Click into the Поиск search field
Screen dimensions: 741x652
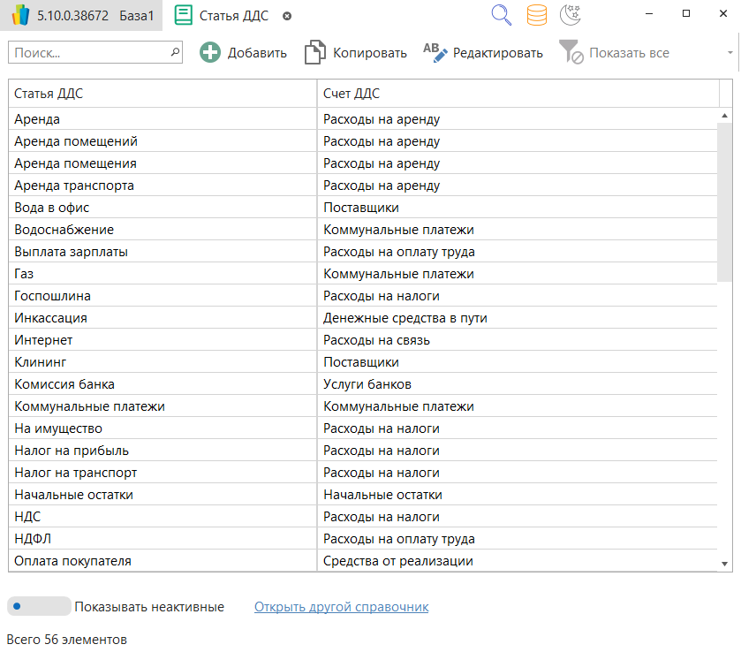click(x=88, y=53)
